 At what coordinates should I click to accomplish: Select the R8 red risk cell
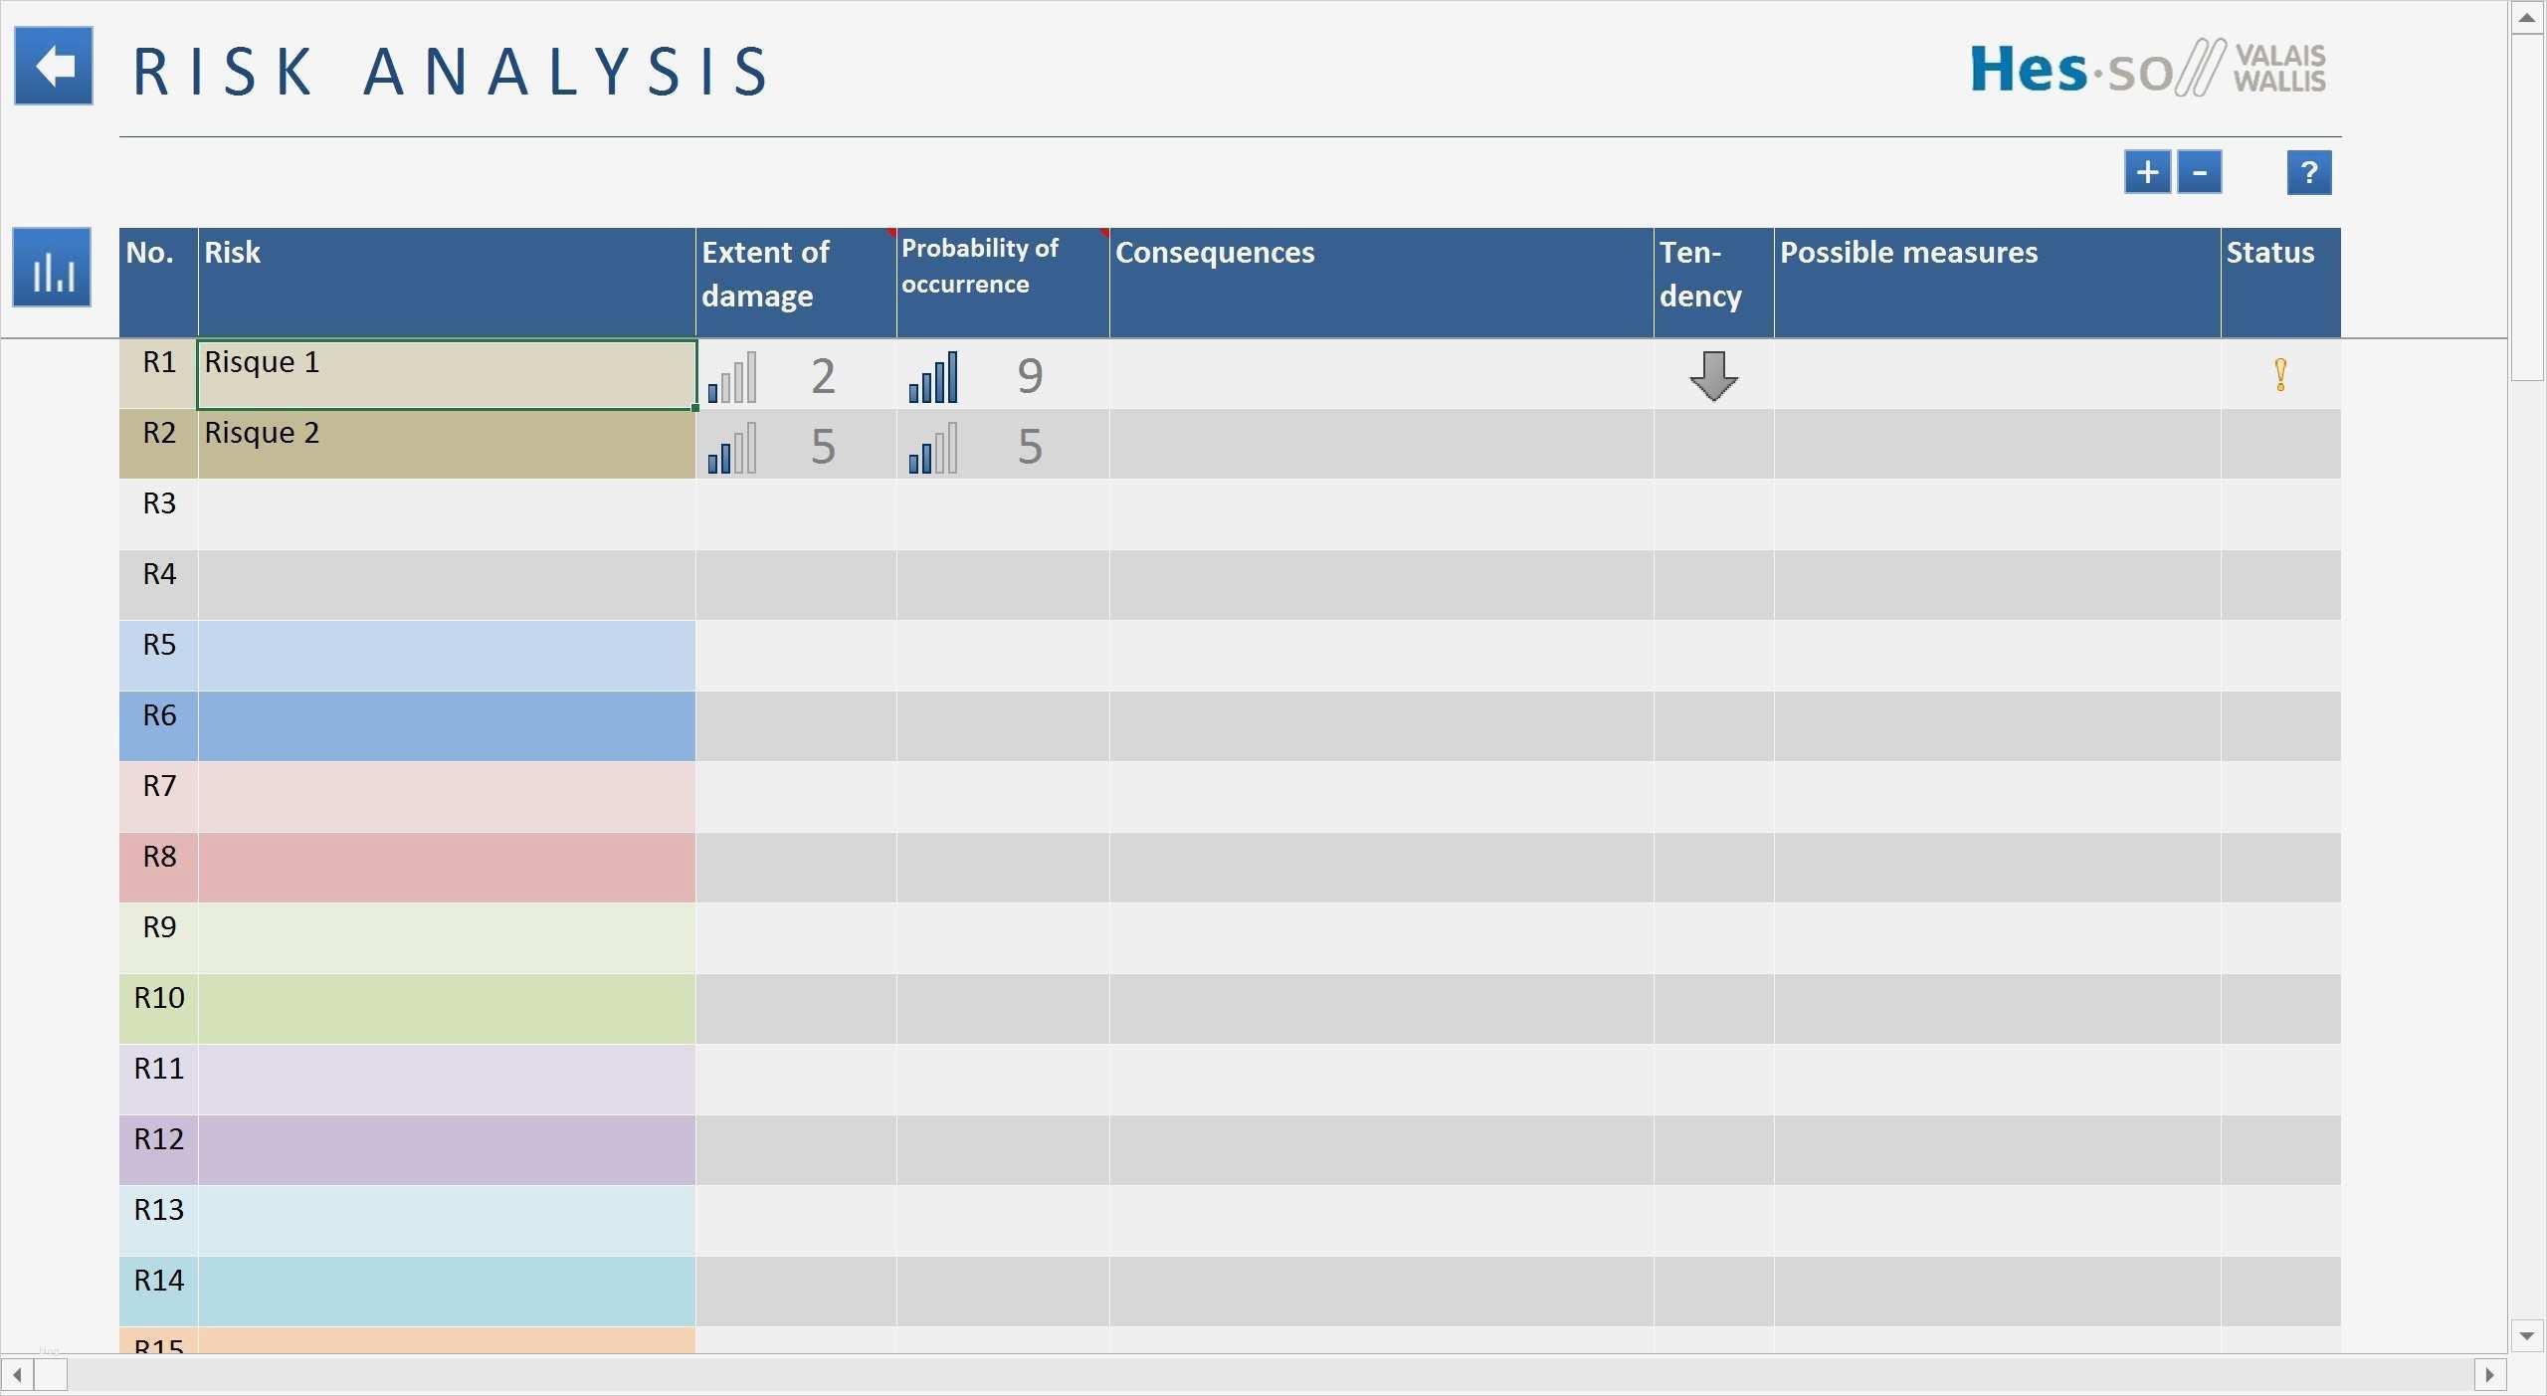pos(446,868)
